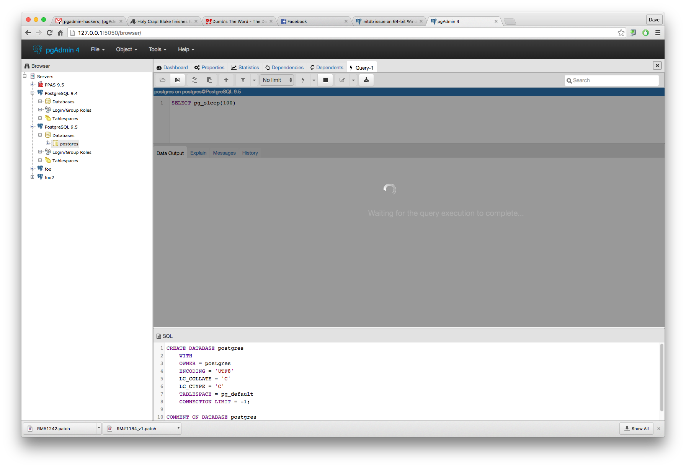The image size is (686, 468).
Task: Expand the PPAS 9.5 server node
Action: tap(33, 84)
